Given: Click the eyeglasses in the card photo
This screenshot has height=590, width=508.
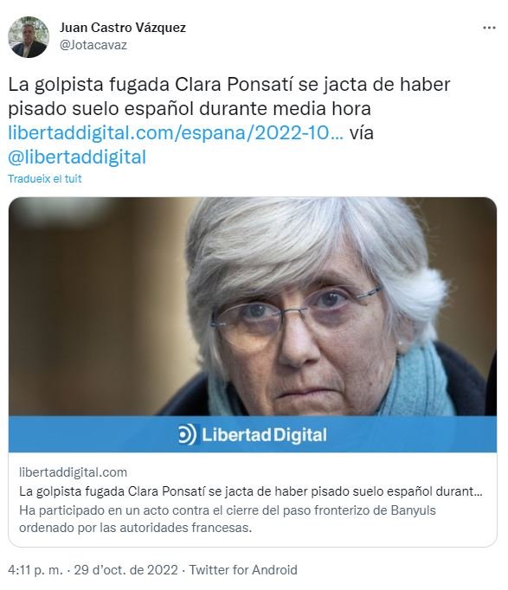Looking at the screenshot, I should tap(295, 315).
